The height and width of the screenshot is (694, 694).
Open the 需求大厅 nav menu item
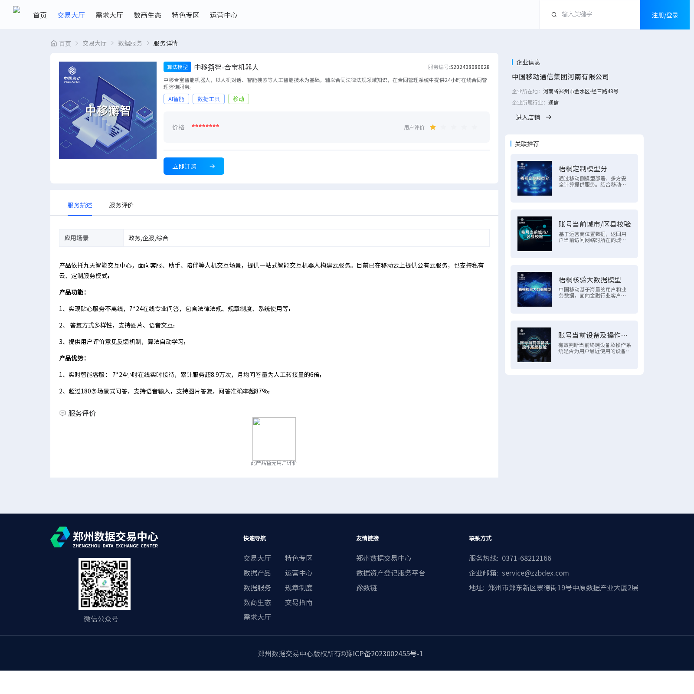109,15
